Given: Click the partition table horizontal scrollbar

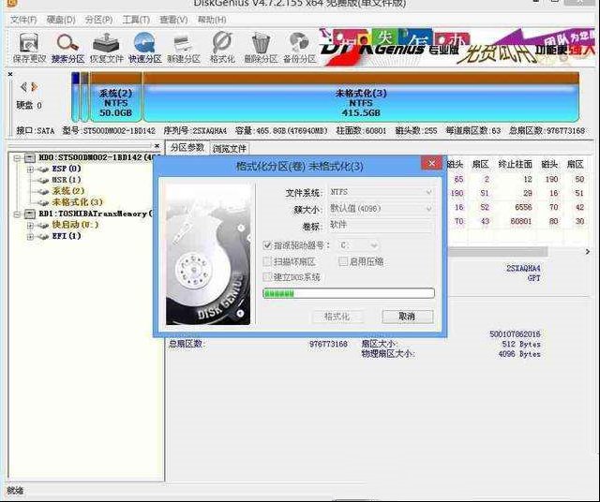Looking at the screenshot, I should [x=497, y=252].
